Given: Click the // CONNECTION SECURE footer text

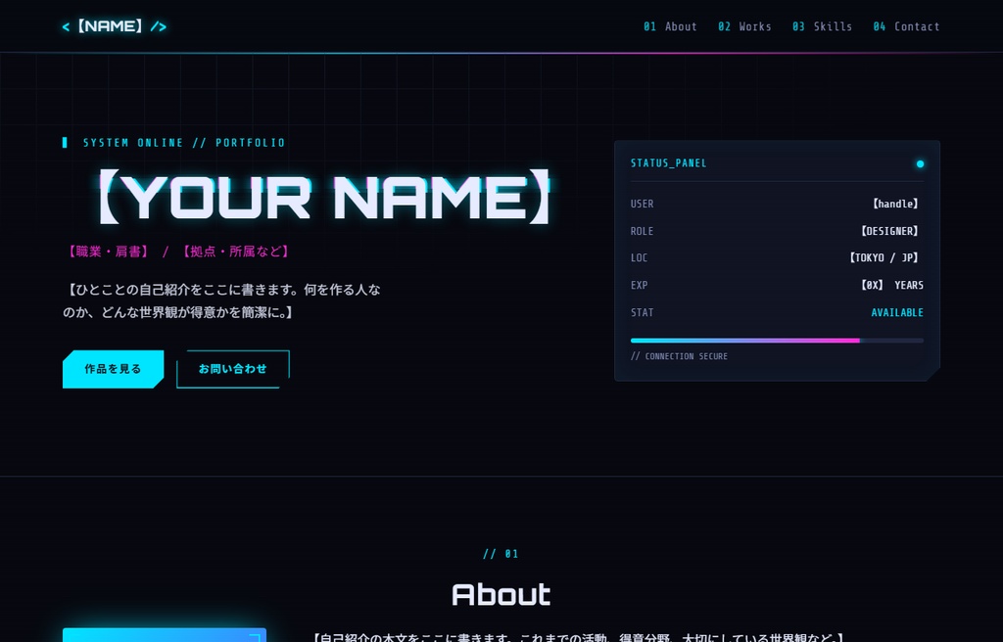Looking at the screenshot, I should [680, 357].
